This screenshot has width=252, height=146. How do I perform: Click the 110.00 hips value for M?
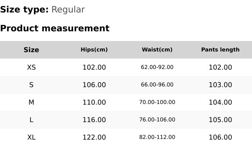[x=94, y=102]
